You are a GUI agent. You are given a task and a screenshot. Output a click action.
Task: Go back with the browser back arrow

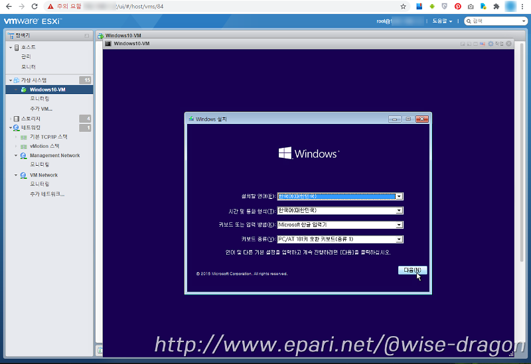tap(9, 7)
